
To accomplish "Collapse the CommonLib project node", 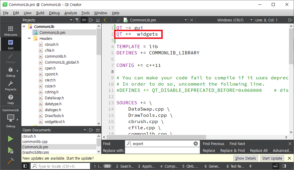I will click(x=24, y=26).
